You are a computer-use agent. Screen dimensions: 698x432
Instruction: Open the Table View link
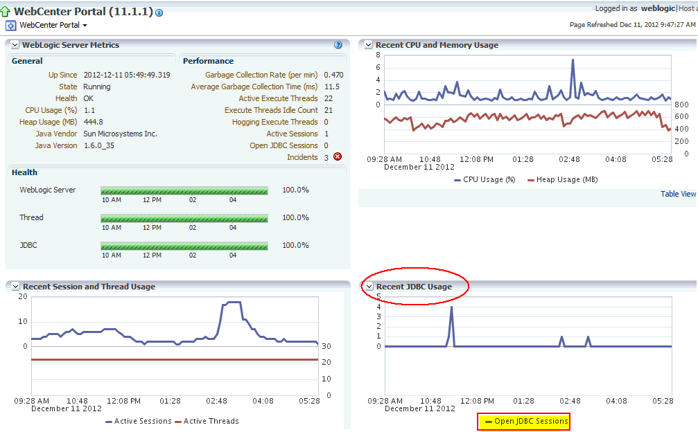[678, 194]
